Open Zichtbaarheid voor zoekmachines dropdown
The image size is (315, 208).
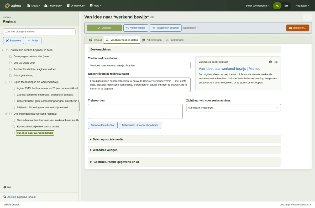(x=233, y=108)
